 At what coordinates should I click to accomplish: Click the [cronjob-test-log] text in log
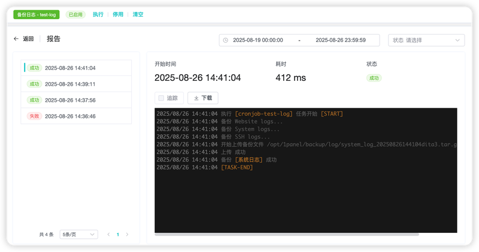coord(263,114)
